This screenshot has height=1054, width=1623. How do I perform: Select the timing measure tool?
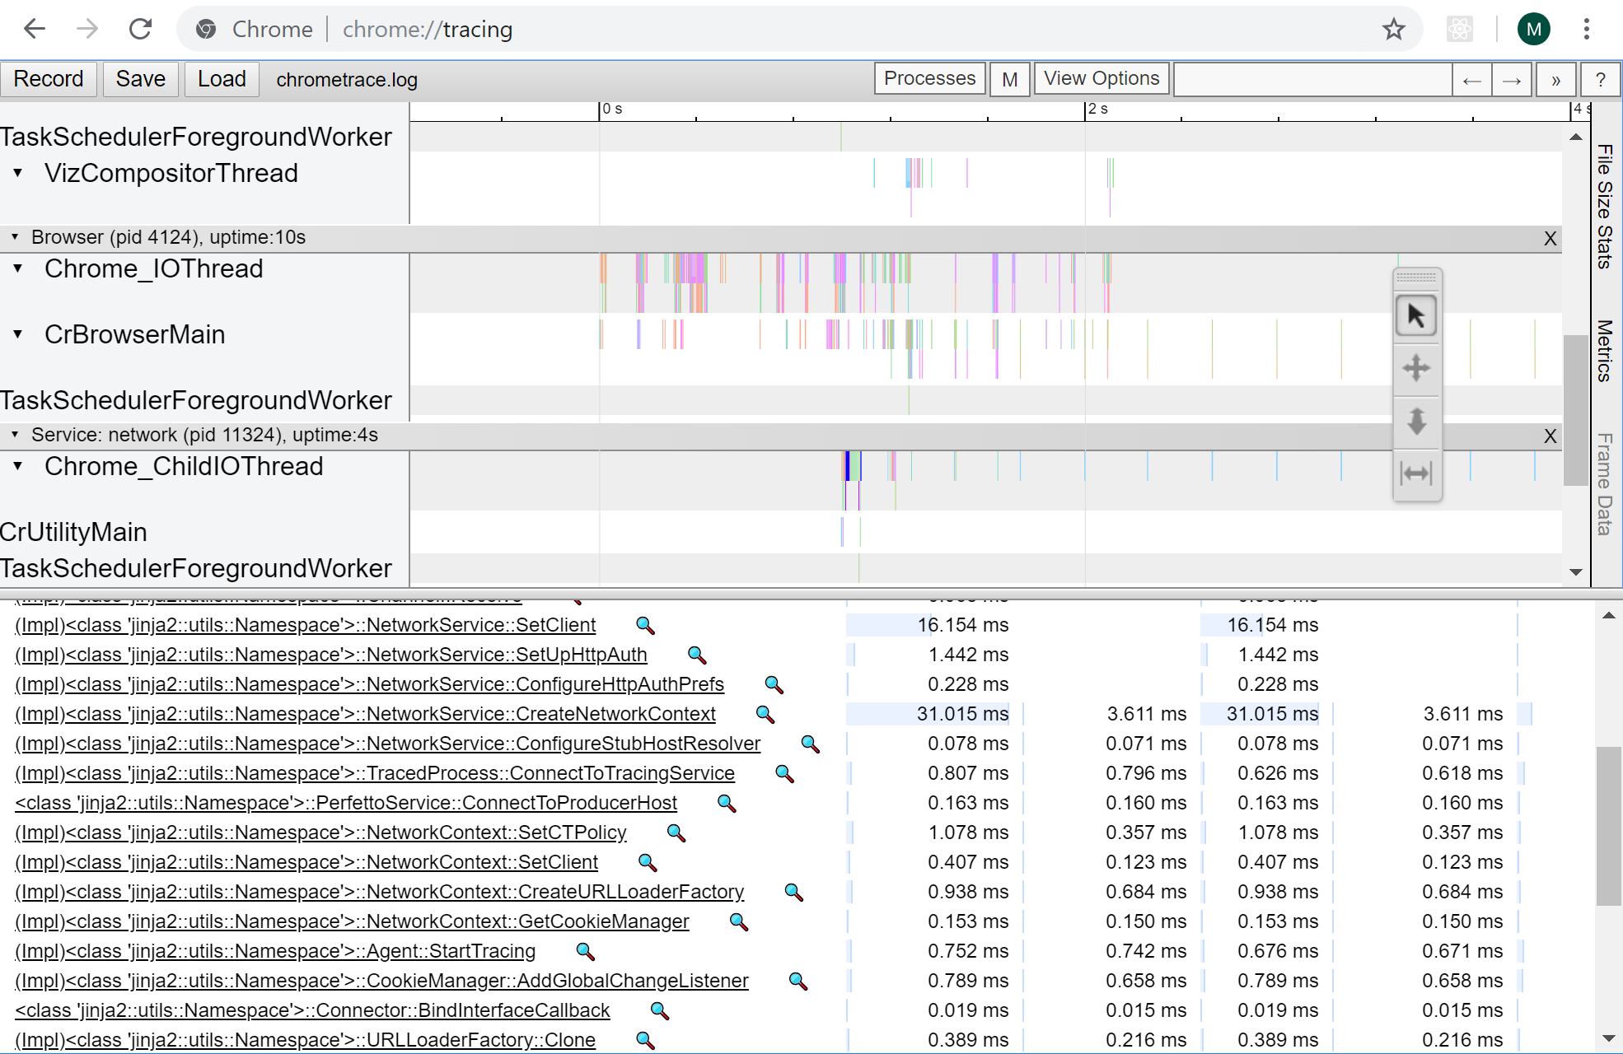tap(1416, 473)
